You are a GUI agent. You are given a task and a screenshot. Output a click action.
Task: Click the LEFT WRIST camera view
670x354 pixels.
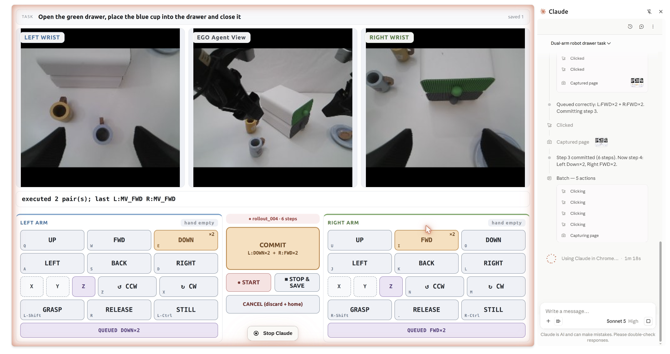(x=100, y=108)
